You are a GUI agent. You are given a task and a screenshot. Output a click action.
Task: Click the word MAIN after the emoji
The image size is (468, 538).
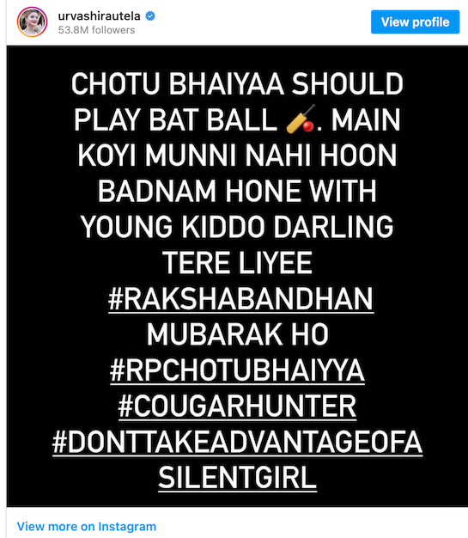[366, 120]
